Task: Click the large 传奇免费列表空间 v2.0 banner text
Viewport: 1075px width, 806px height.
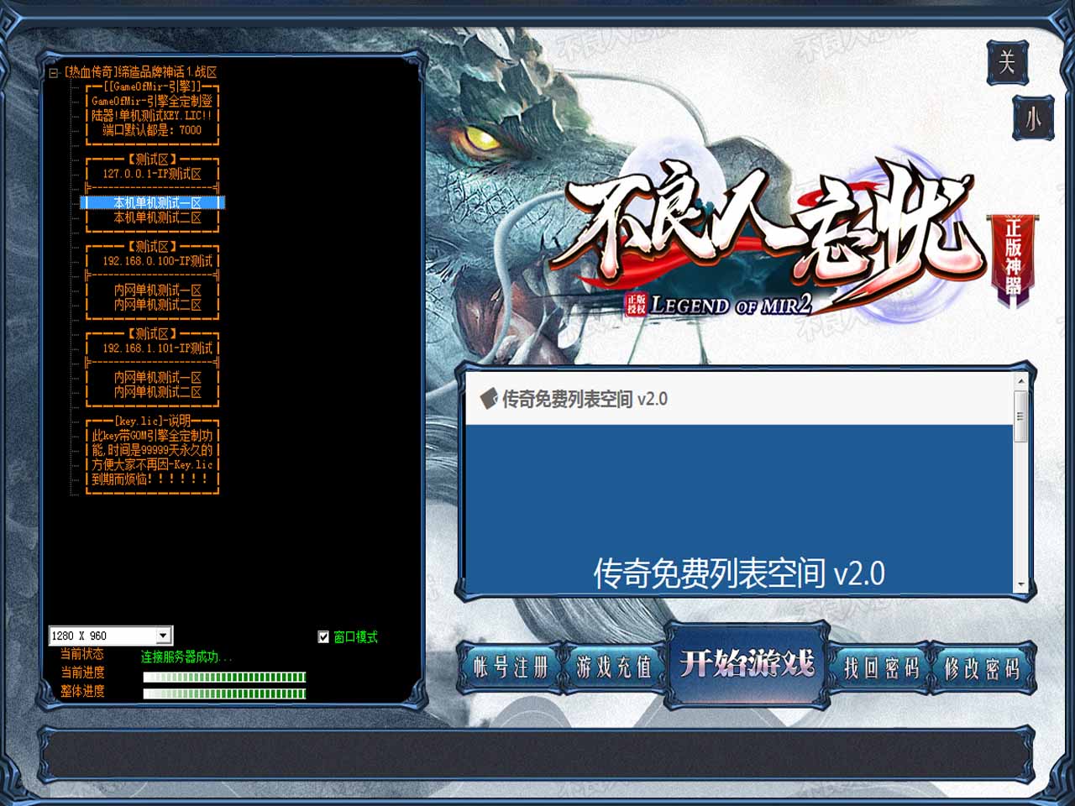Action: pos(739,573)
